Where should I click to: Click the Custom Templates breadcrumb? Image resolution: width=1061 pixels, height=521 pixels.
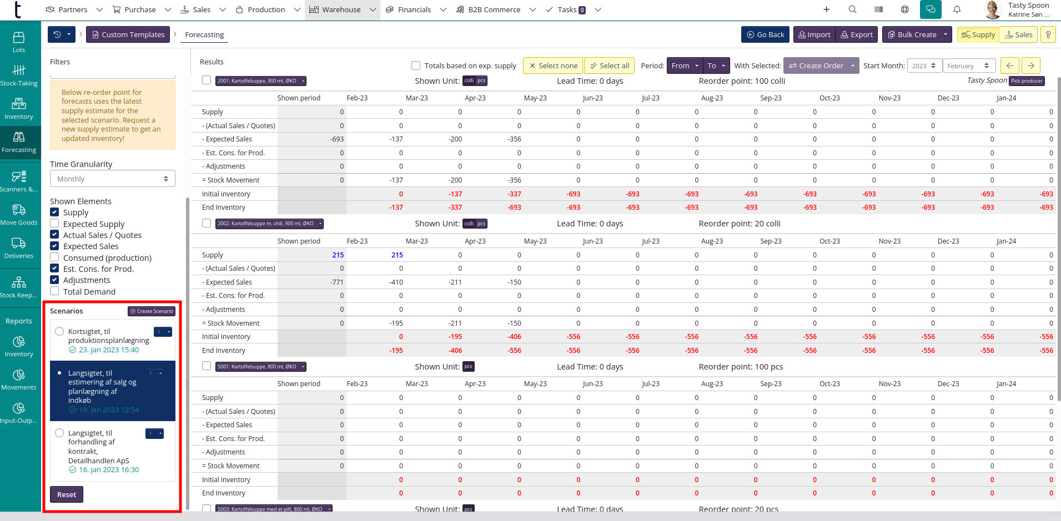(x=128, y=34)
